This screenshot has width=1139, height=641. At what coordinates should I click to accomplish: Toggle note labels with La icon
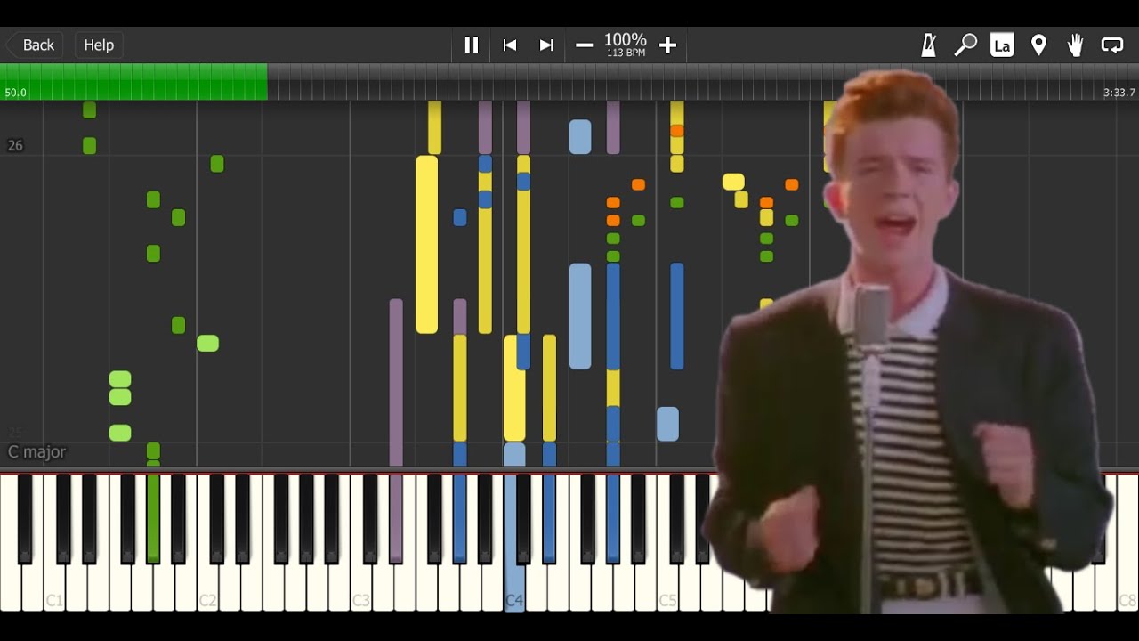tap(1002, 45)
